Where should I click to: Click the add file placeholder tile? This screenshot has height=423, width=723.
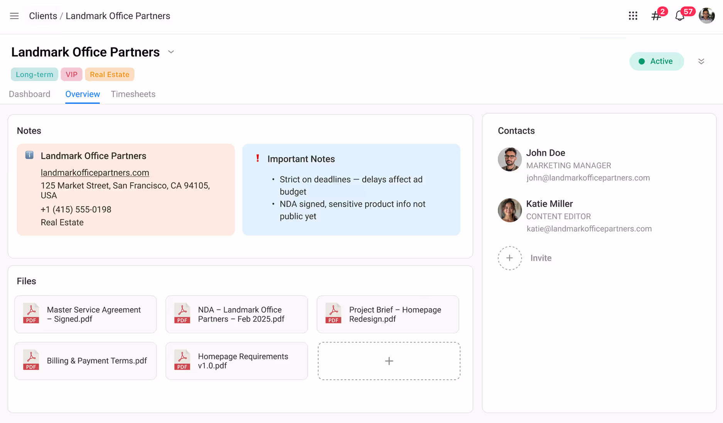click(389, 361)
